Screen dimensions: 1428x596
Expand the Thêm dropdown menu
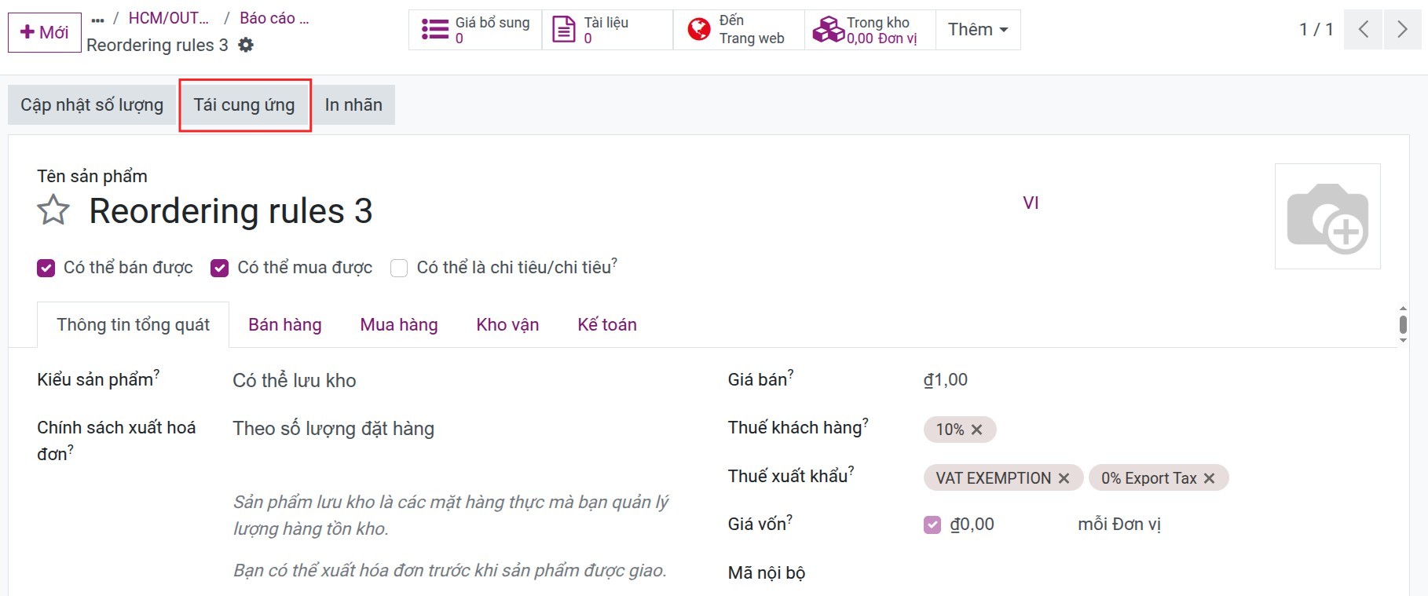978,30
